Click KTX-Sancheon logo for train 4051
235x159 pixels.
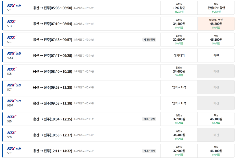[x=14, y=53]
